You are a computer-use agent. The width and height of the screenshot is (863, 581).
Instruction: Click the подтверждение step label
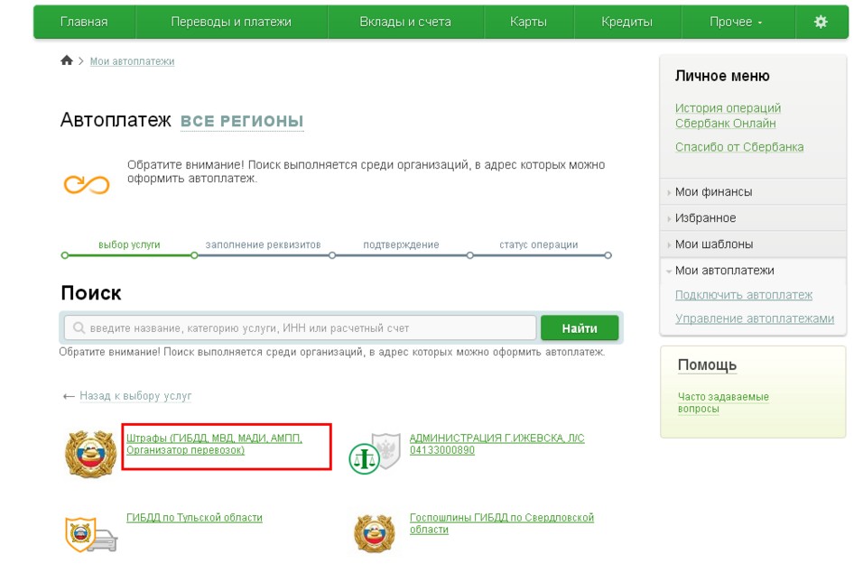click(401, 244)
